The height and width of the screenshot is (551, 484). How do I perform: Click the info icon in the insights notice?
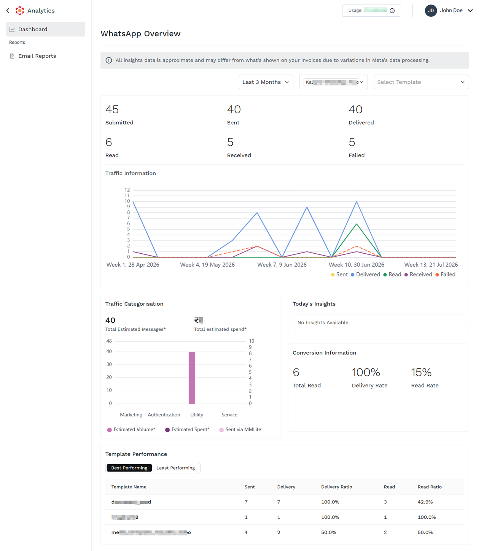(x=109, y=60)
